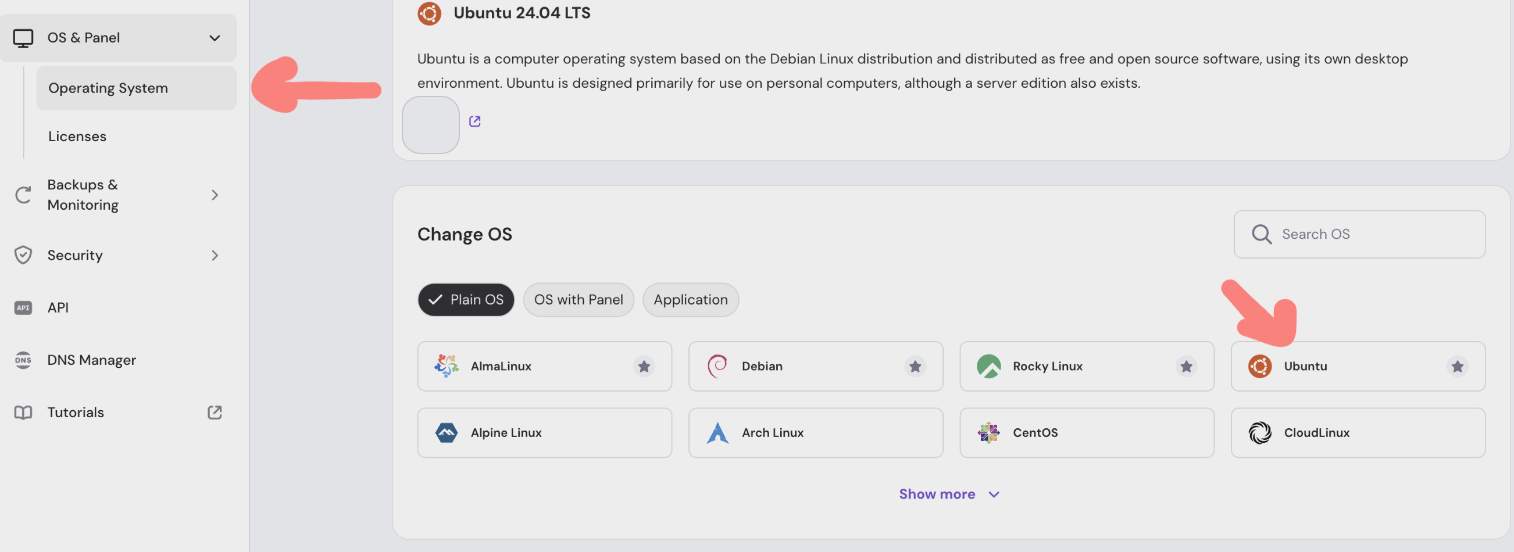Open Licenses in the sidebar

[x=77, y=136]
